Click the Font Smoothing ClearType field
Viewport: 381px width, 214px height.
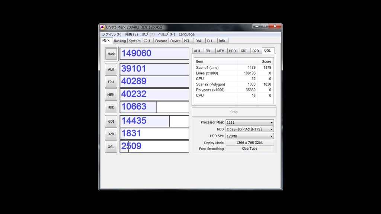(x=250, y=149)
